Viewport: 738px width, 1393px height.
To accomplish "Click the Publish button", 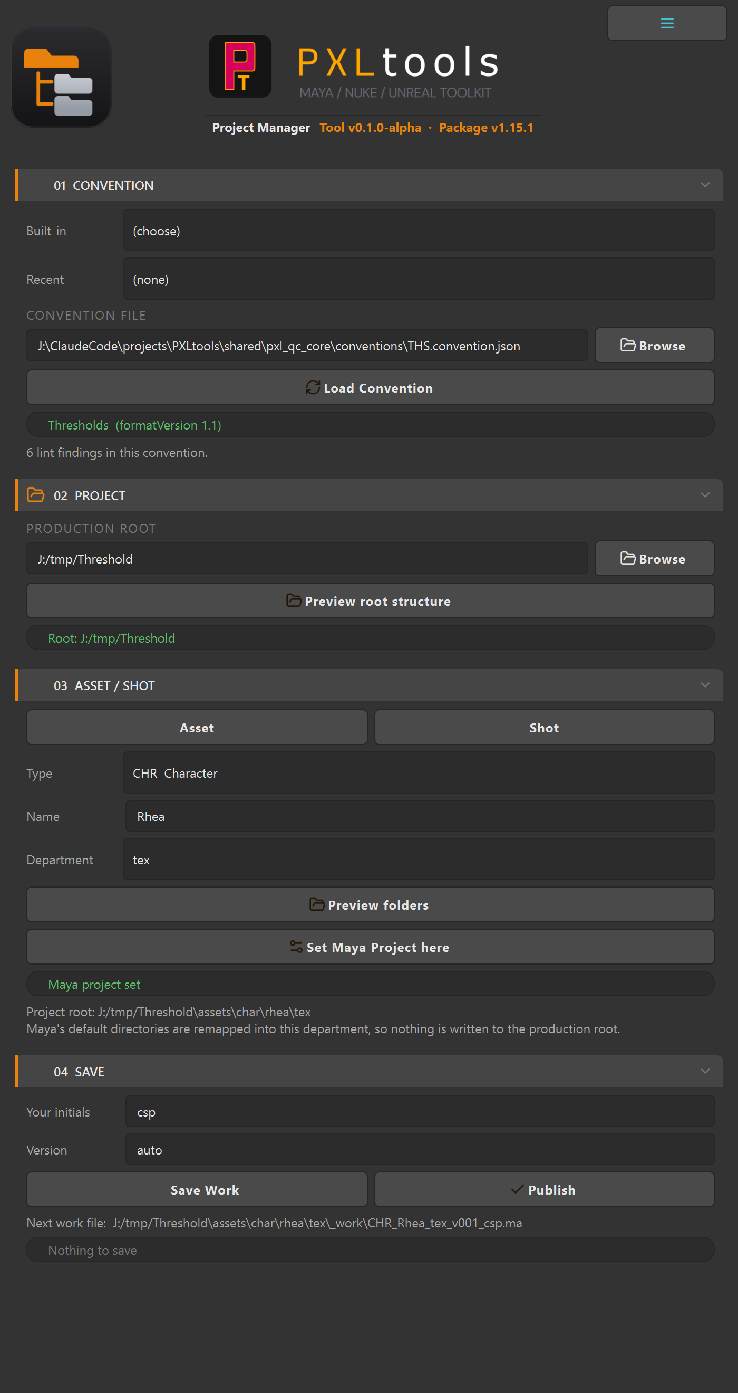I will pyautogui.click(x=545, y=1190).
